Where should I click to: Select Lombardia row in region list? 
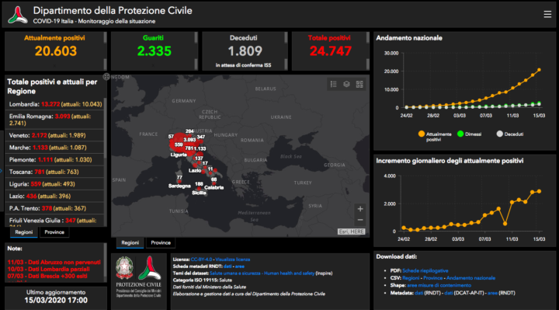(55, 104)
